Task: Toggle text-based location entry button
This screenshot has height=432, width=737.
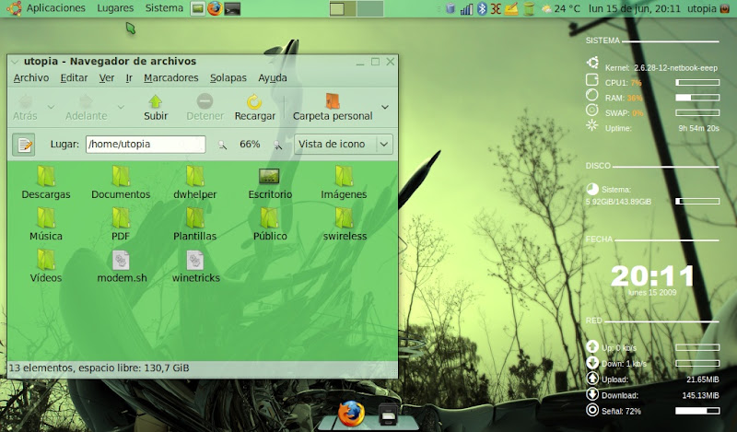Action: [x=24, y=145]
